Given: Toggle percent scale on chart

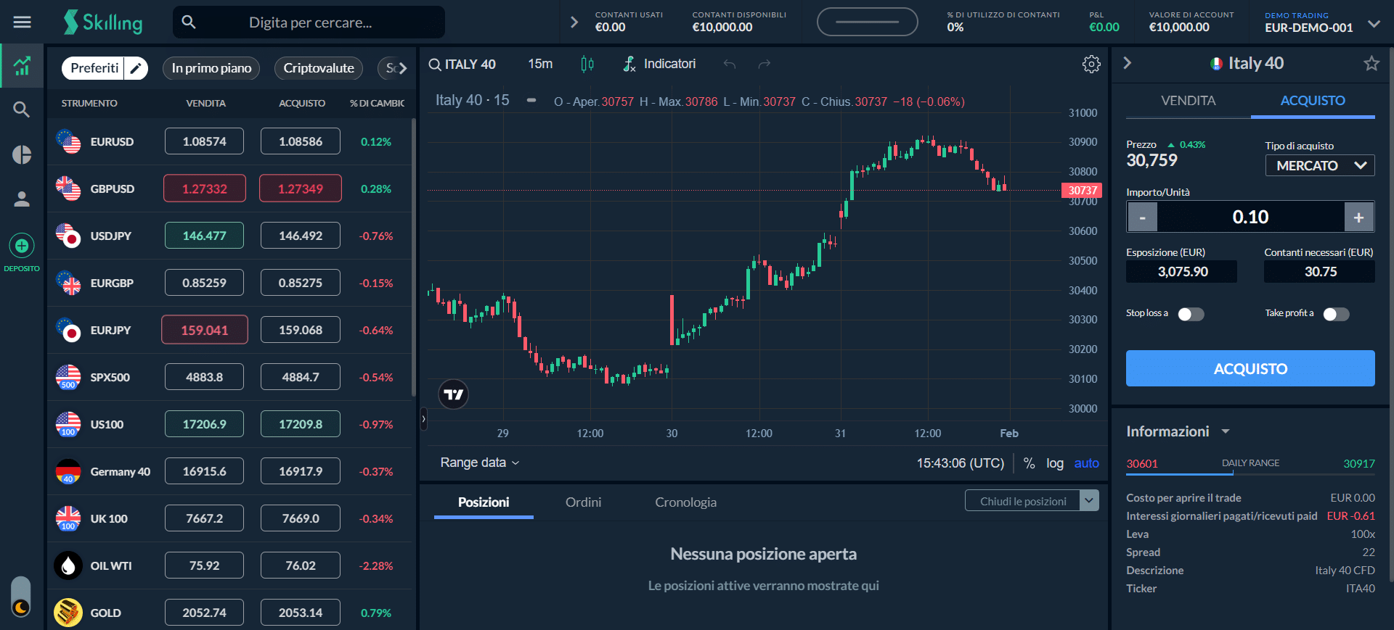Looking at the screenshot, I should pos(1029,463).
